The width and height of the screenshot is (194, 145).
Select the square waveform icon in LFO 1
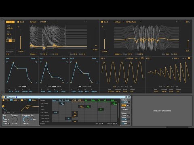(127, 87)
